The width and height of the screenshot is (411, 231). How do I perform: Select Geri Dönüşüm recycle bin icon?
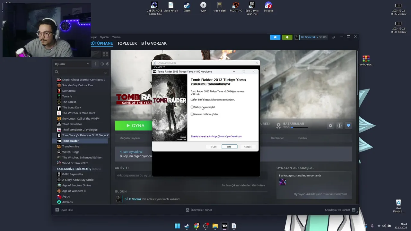pos(398,206)
